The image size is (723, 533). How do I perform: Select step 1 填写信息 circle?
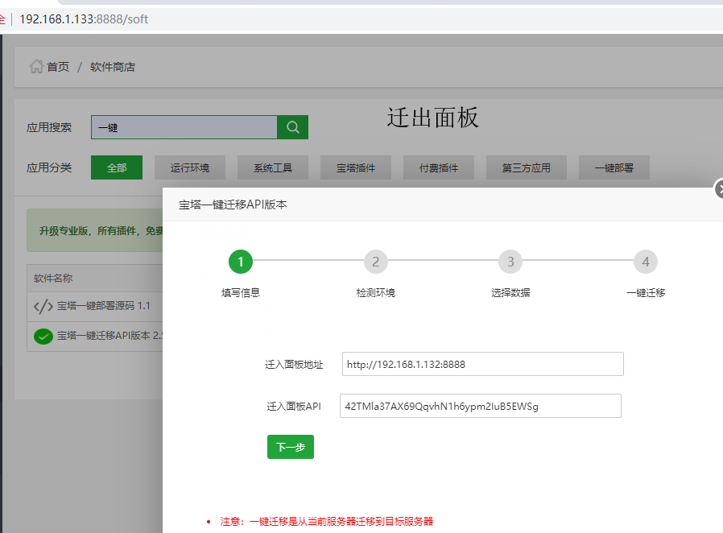(240, 262)
